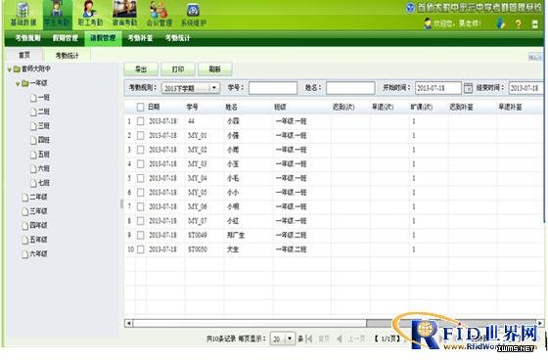Click the 打印 print button
This screenshot has width=548, height=360.
tap(178, 69)
